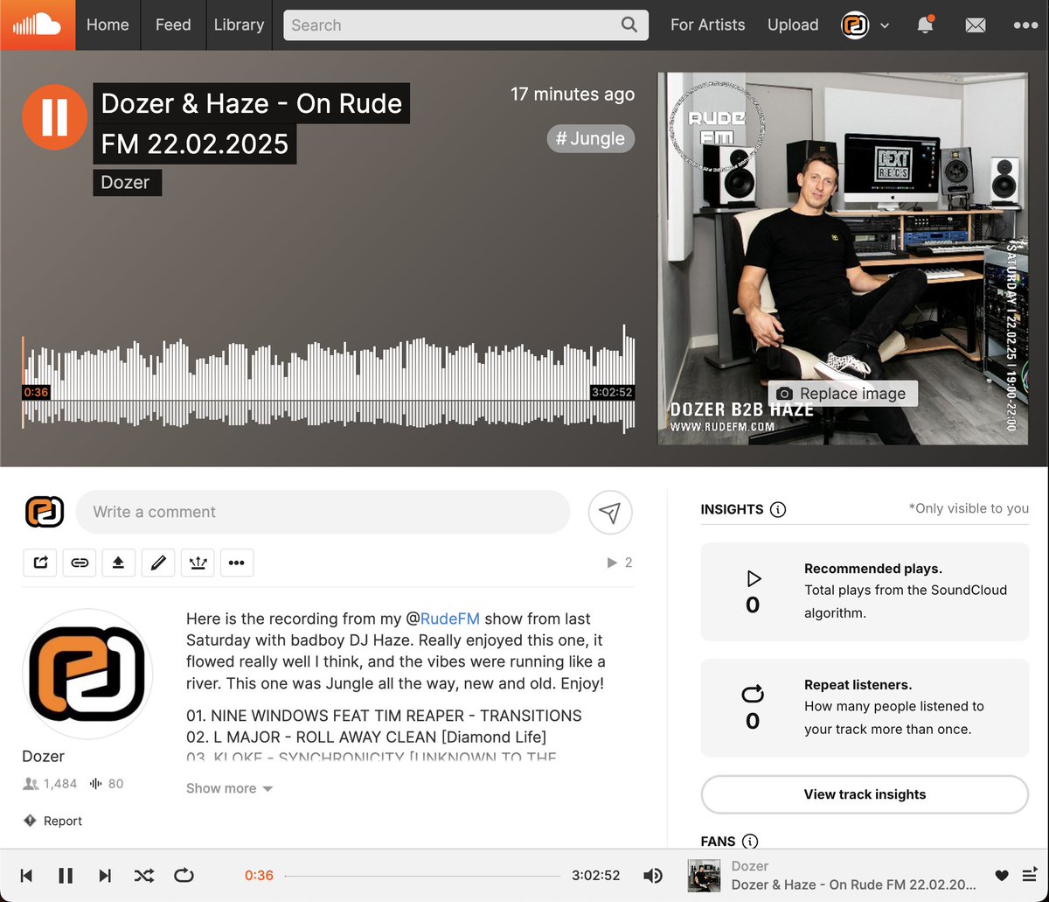This screenshot has height=902, width=1049.
Task: Click the large Dozer profile picture
Action: [x=87, y=675]
